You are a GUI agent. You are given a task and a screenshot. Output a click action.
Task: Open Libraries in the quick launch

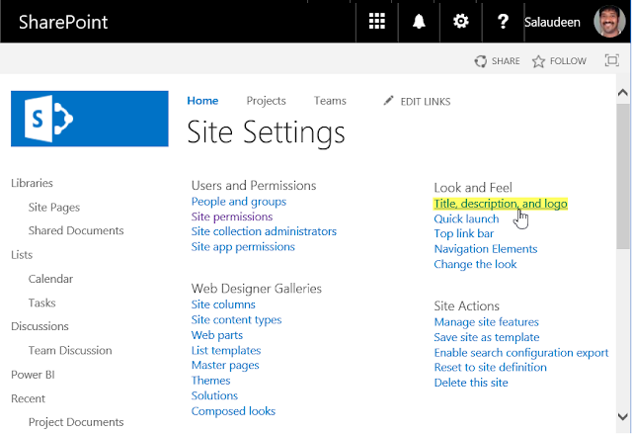point(32,183)
